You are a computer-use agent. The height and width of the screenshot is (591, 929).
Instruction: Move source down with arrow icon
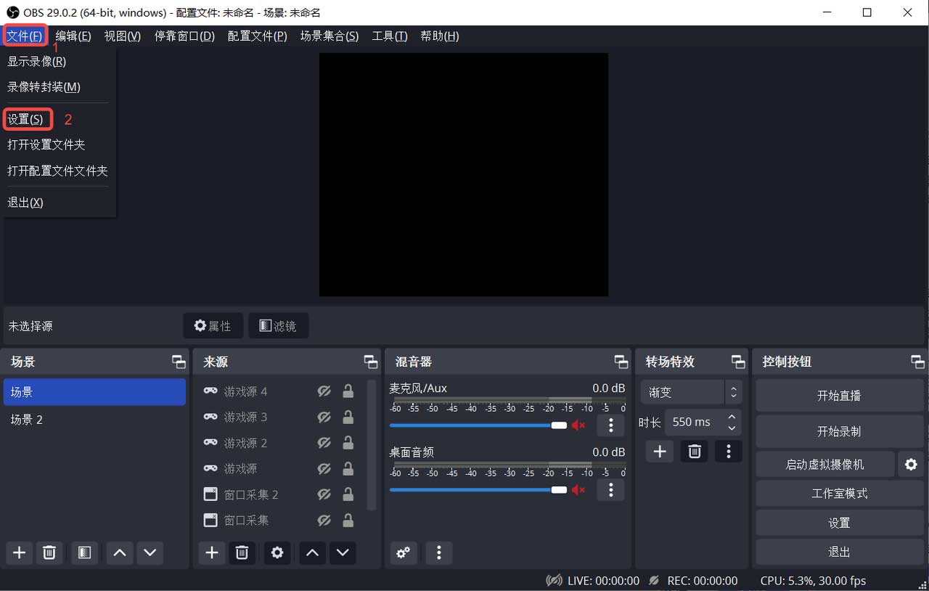[x=343, y=553]
